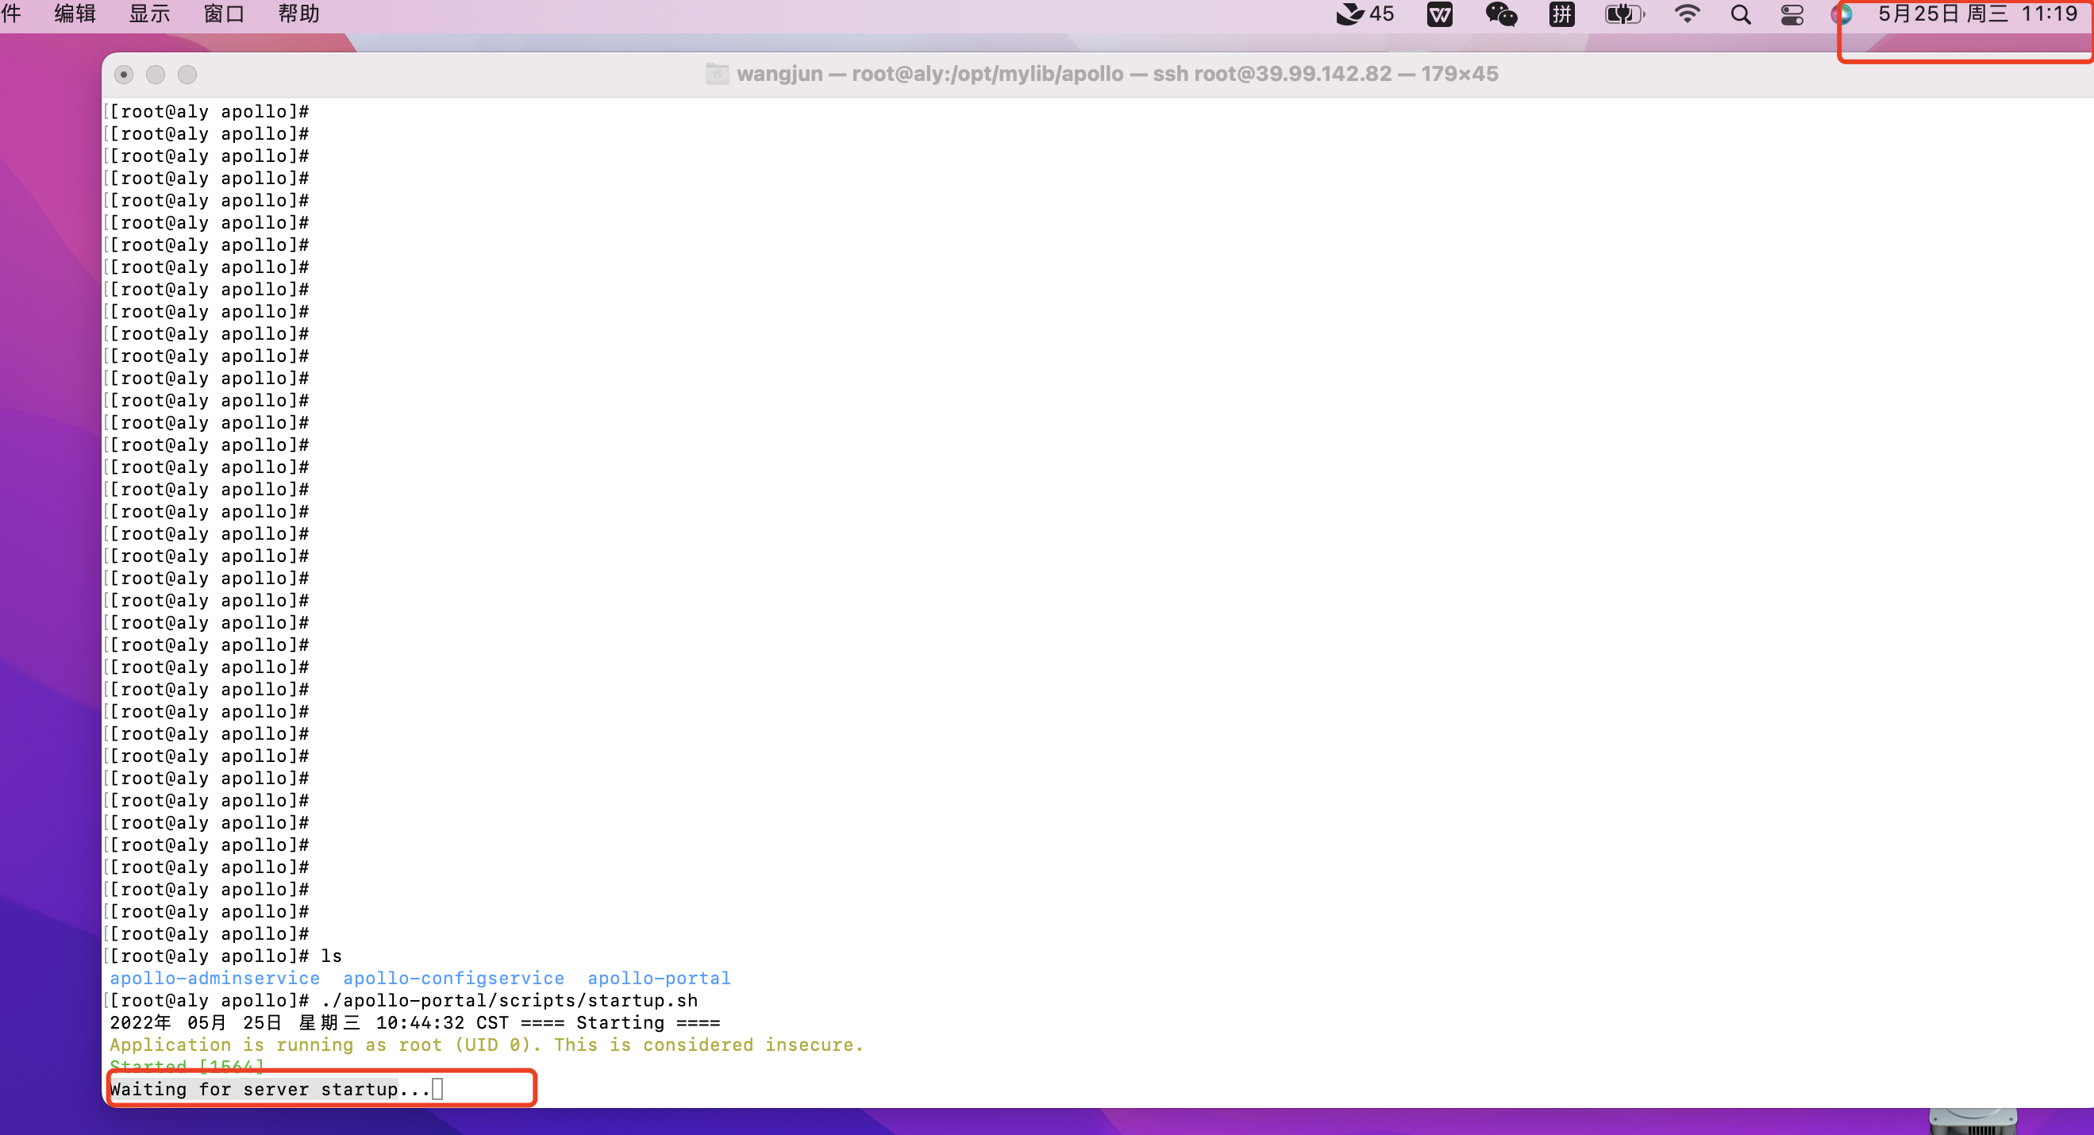
Task: Open Control Center
Action: coord(1791,13)
